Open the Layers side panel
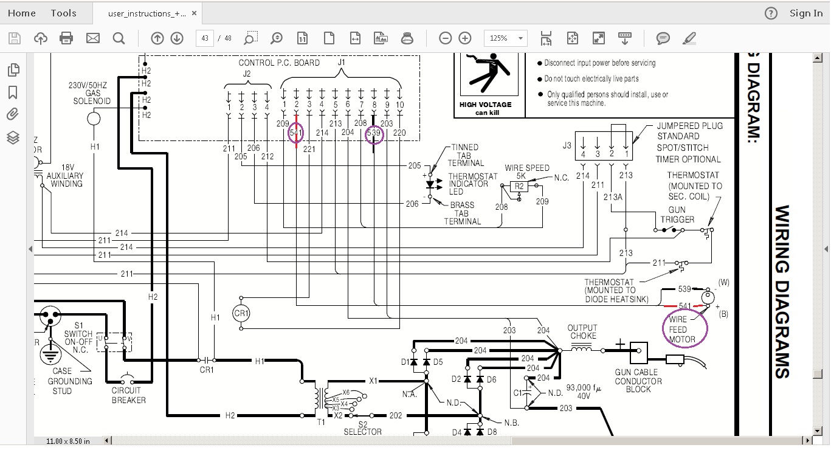Image resolution: width=831 pixels, height=453 pixels. click(x=13, y=137)
